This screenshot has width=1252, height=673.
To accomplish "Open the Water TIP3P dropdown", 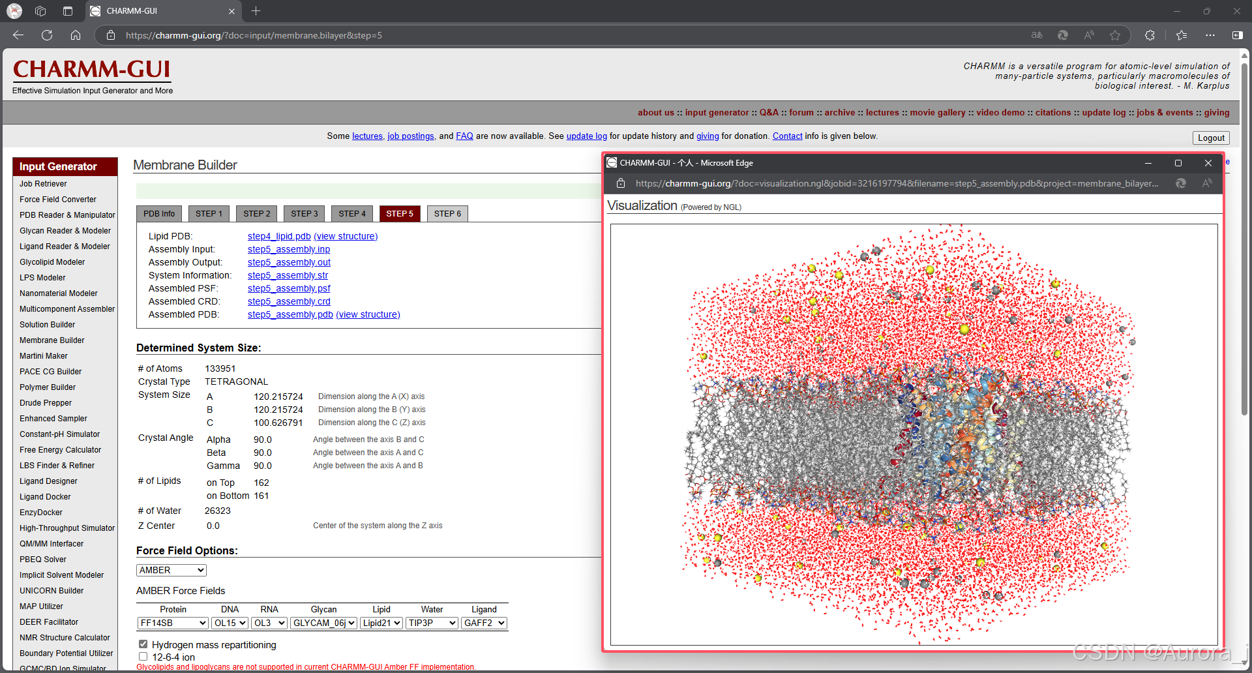I will [x=432, y=623].
